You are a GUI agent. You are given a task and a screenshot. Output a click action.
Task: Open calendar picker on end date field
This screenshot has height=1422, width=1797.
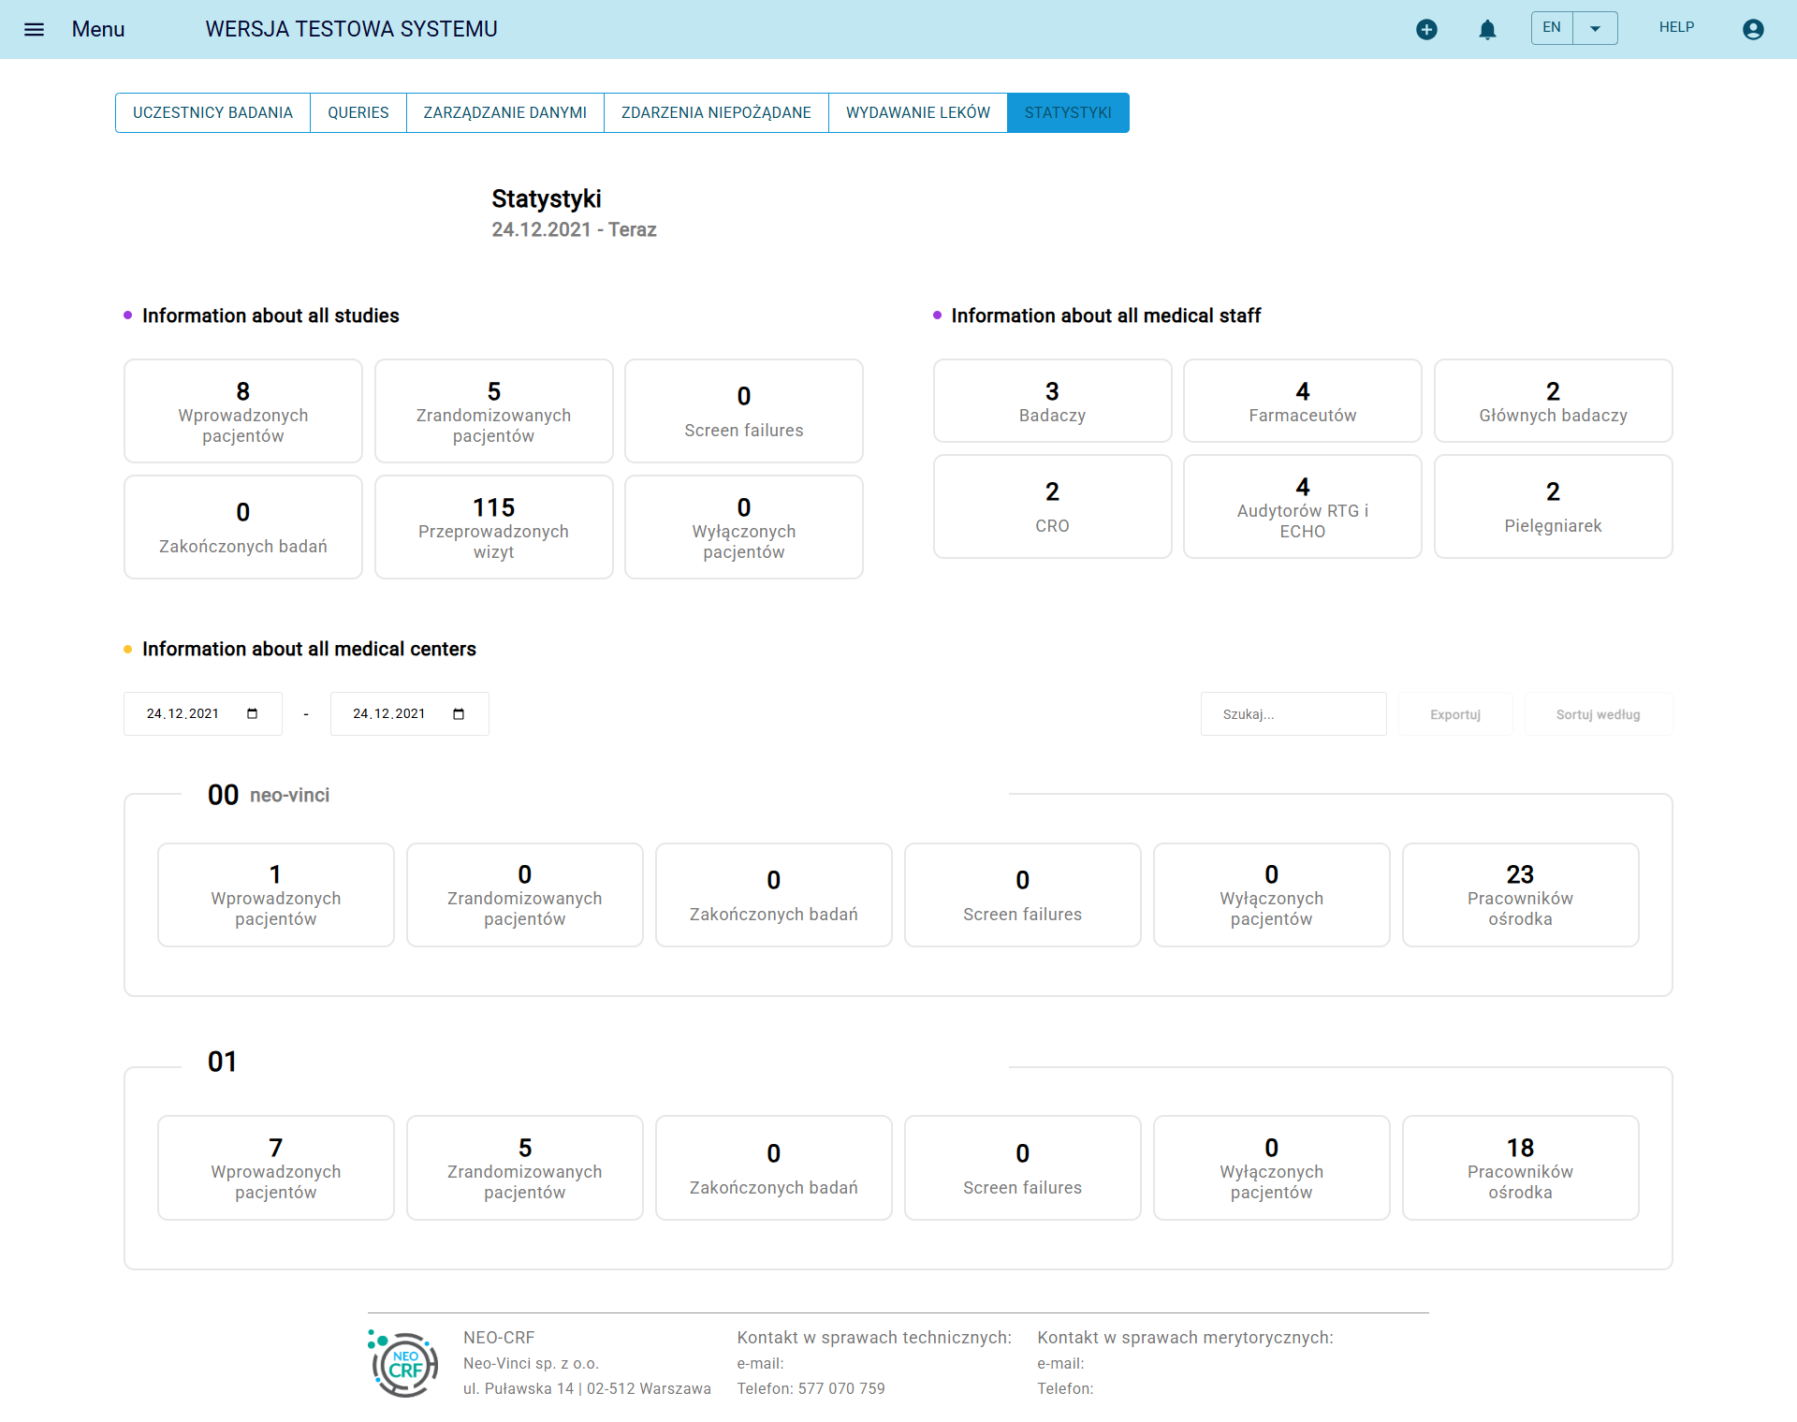point(459,714)
